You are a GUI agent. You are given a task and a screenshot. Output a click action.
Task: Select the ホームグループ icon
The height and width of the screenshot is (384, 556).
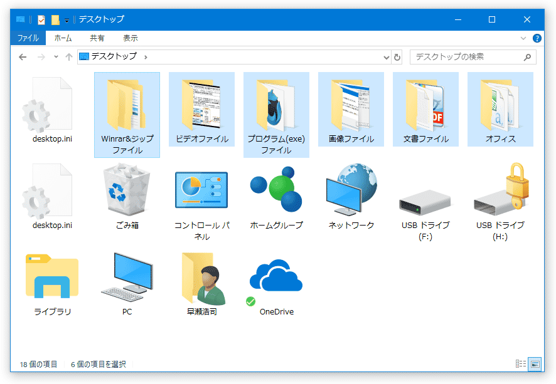coord(276,189)
